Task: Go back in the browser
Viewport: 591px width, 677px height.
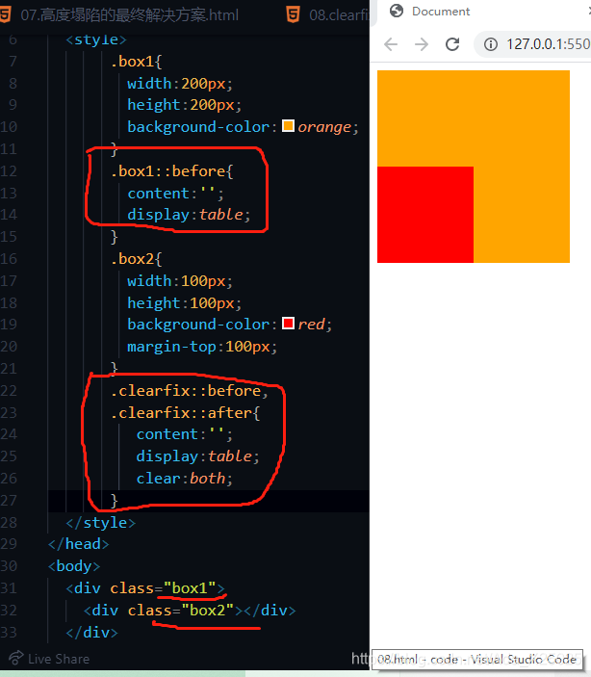Action: (x=391, y=44)
